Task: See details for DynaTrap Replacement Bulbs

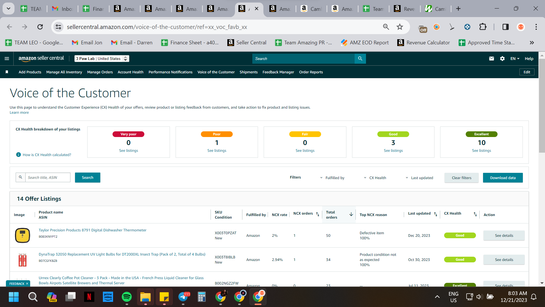Action: point(504,260)
